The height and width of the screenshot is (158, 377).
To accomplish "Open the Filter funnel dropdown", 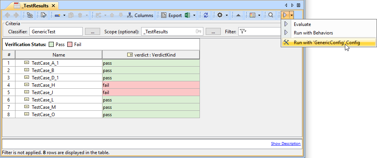I will [243, 31].
